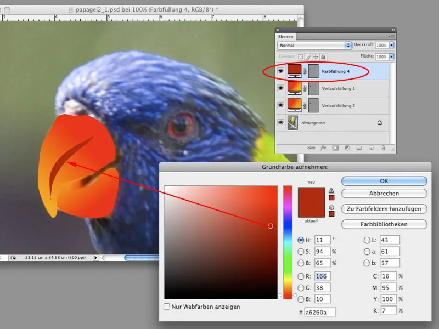This screenshot has width=439, height=329.
Task: Open the Deckkraft value dropdown
Action: tap(391, 46)
